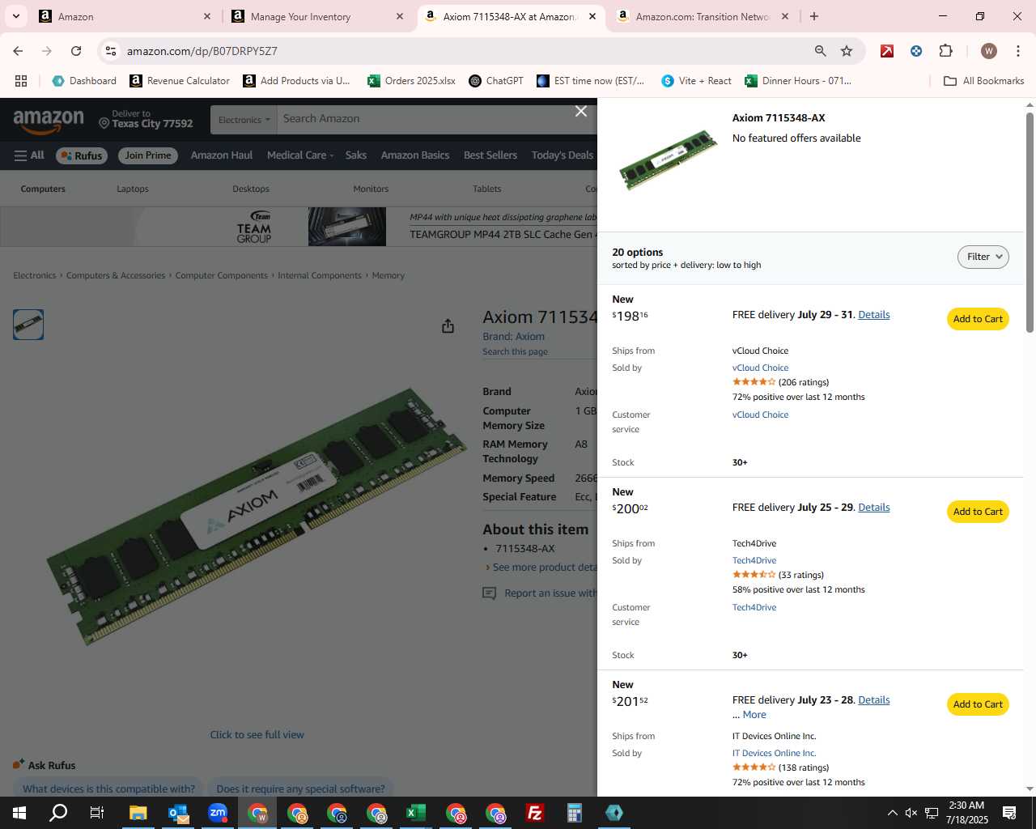Open the All hamburger menu
The height and width of the screenshot is (829, 1036).
click(x=29, y=155)
